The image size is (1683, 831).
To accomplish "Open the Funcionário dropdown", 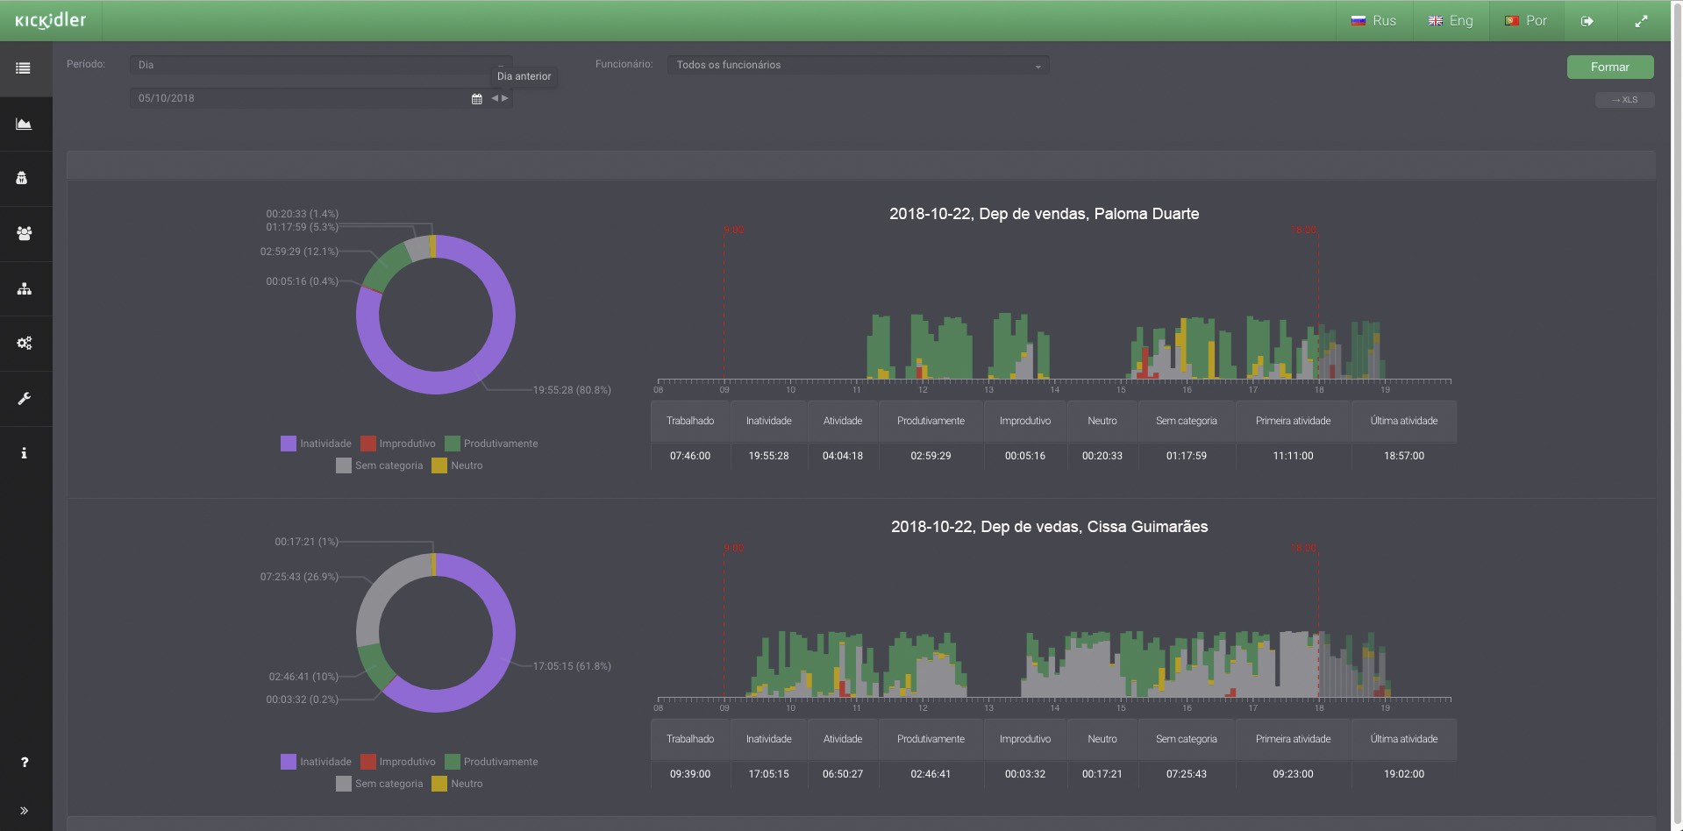I will (857, 65).
